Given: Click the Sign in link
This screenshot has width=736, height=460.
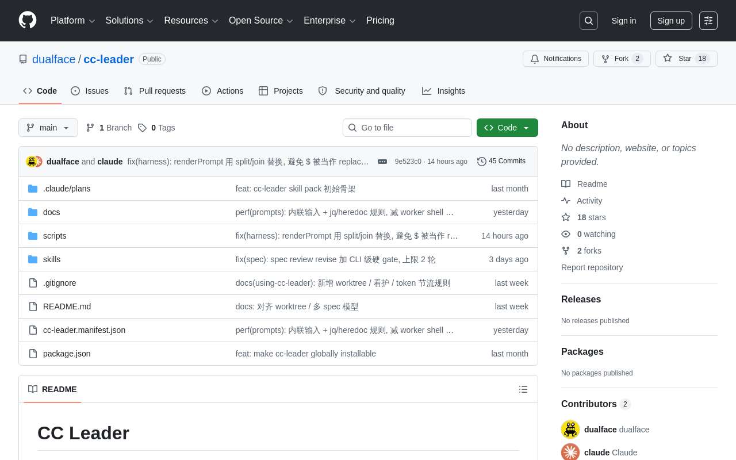Looking at the screenshot, I should click(x=624, y=21).
